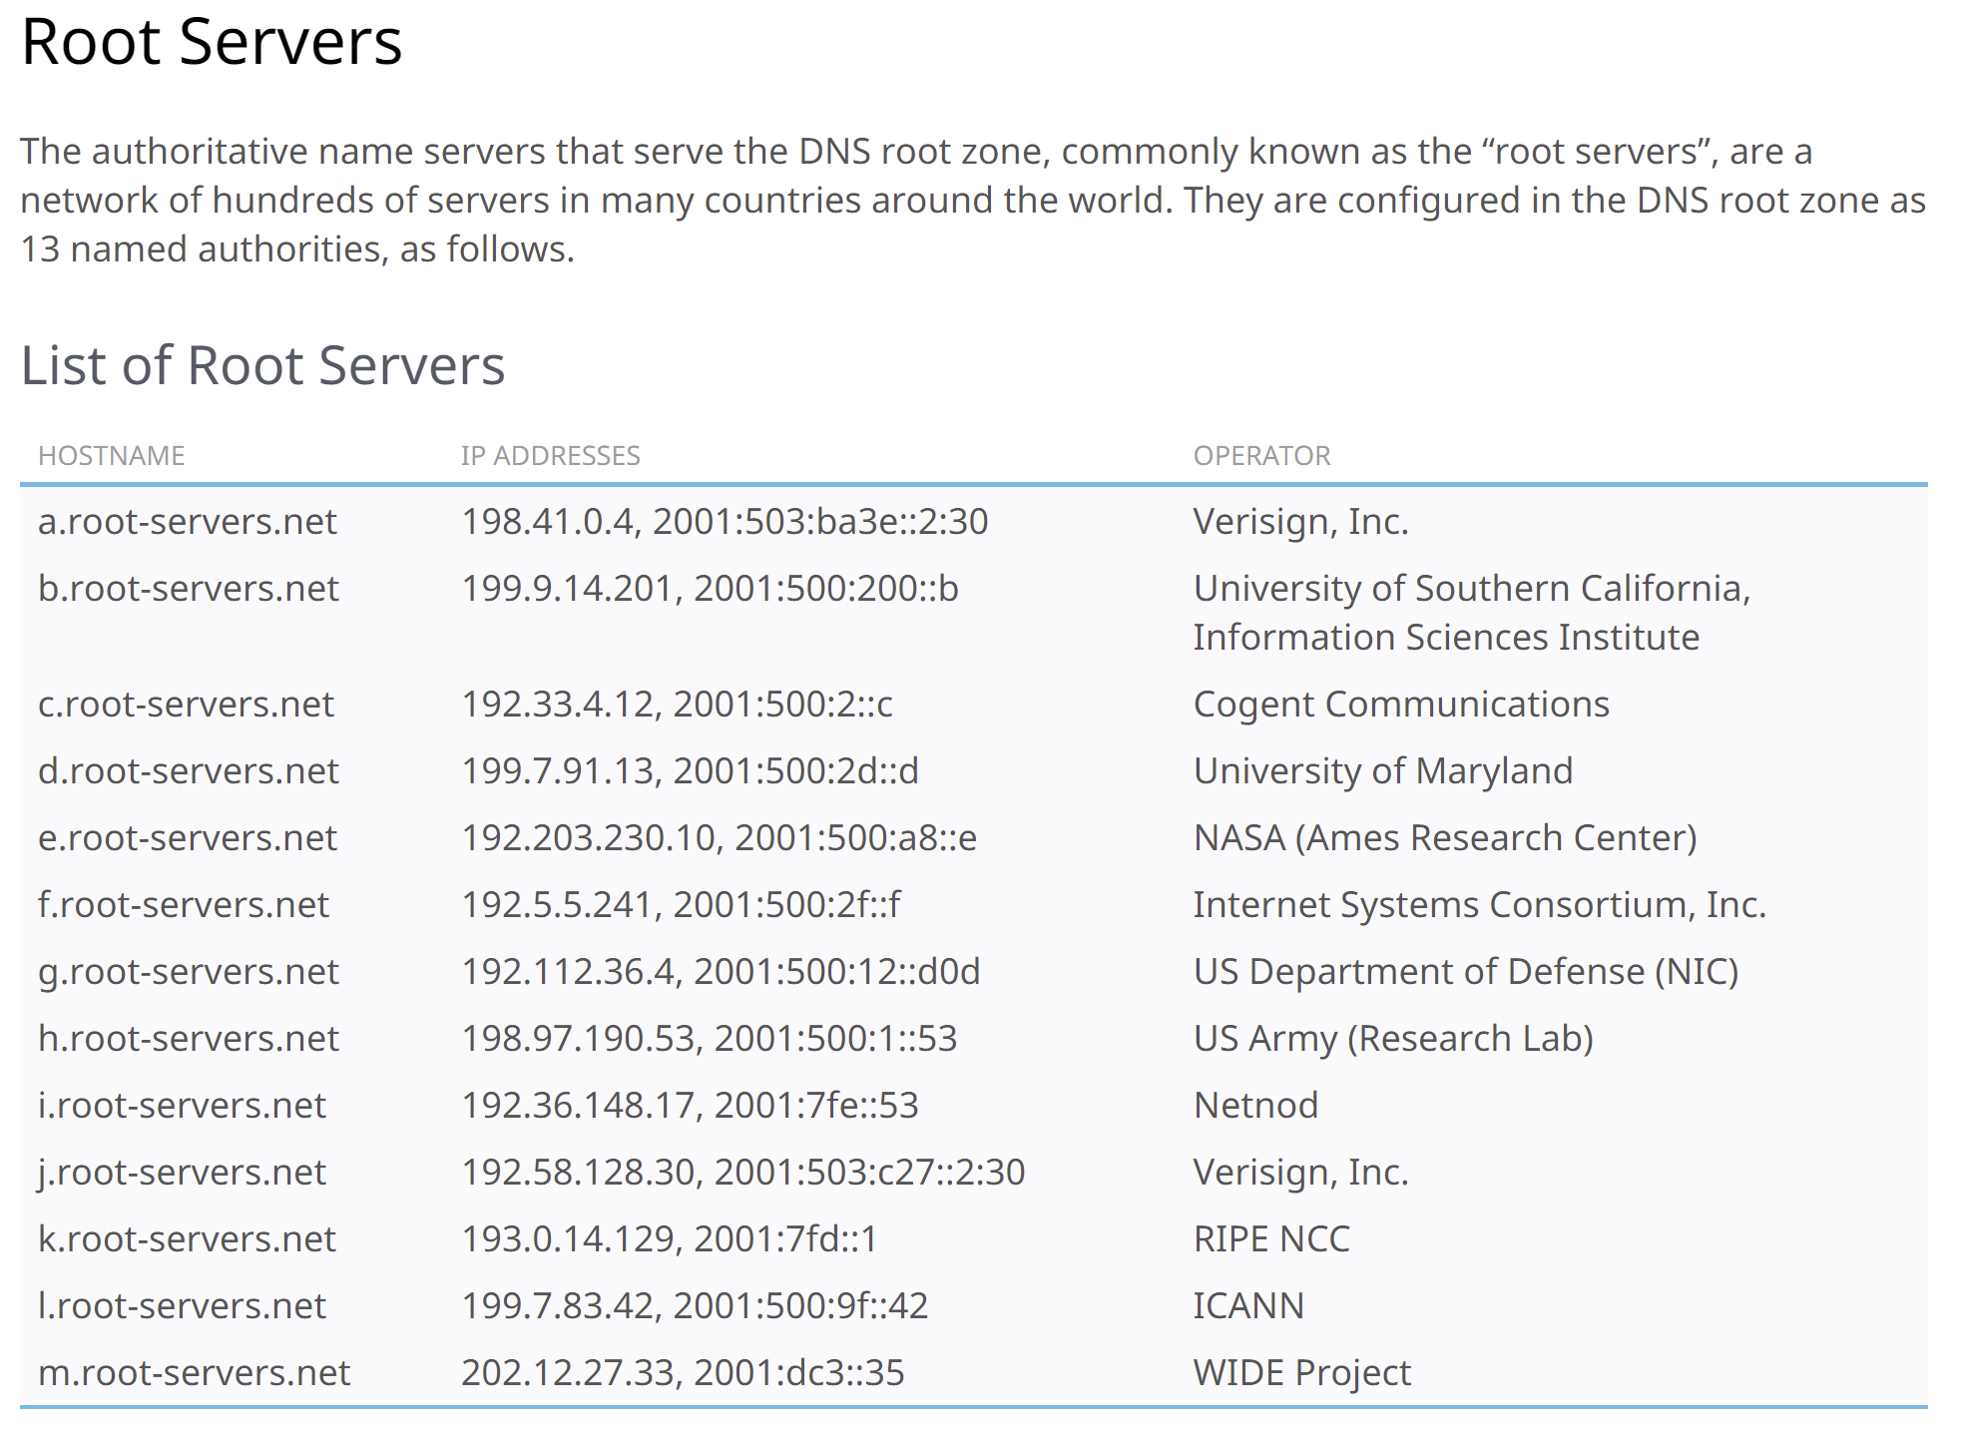Click the HOSTNAME column header

click(111, 456)
